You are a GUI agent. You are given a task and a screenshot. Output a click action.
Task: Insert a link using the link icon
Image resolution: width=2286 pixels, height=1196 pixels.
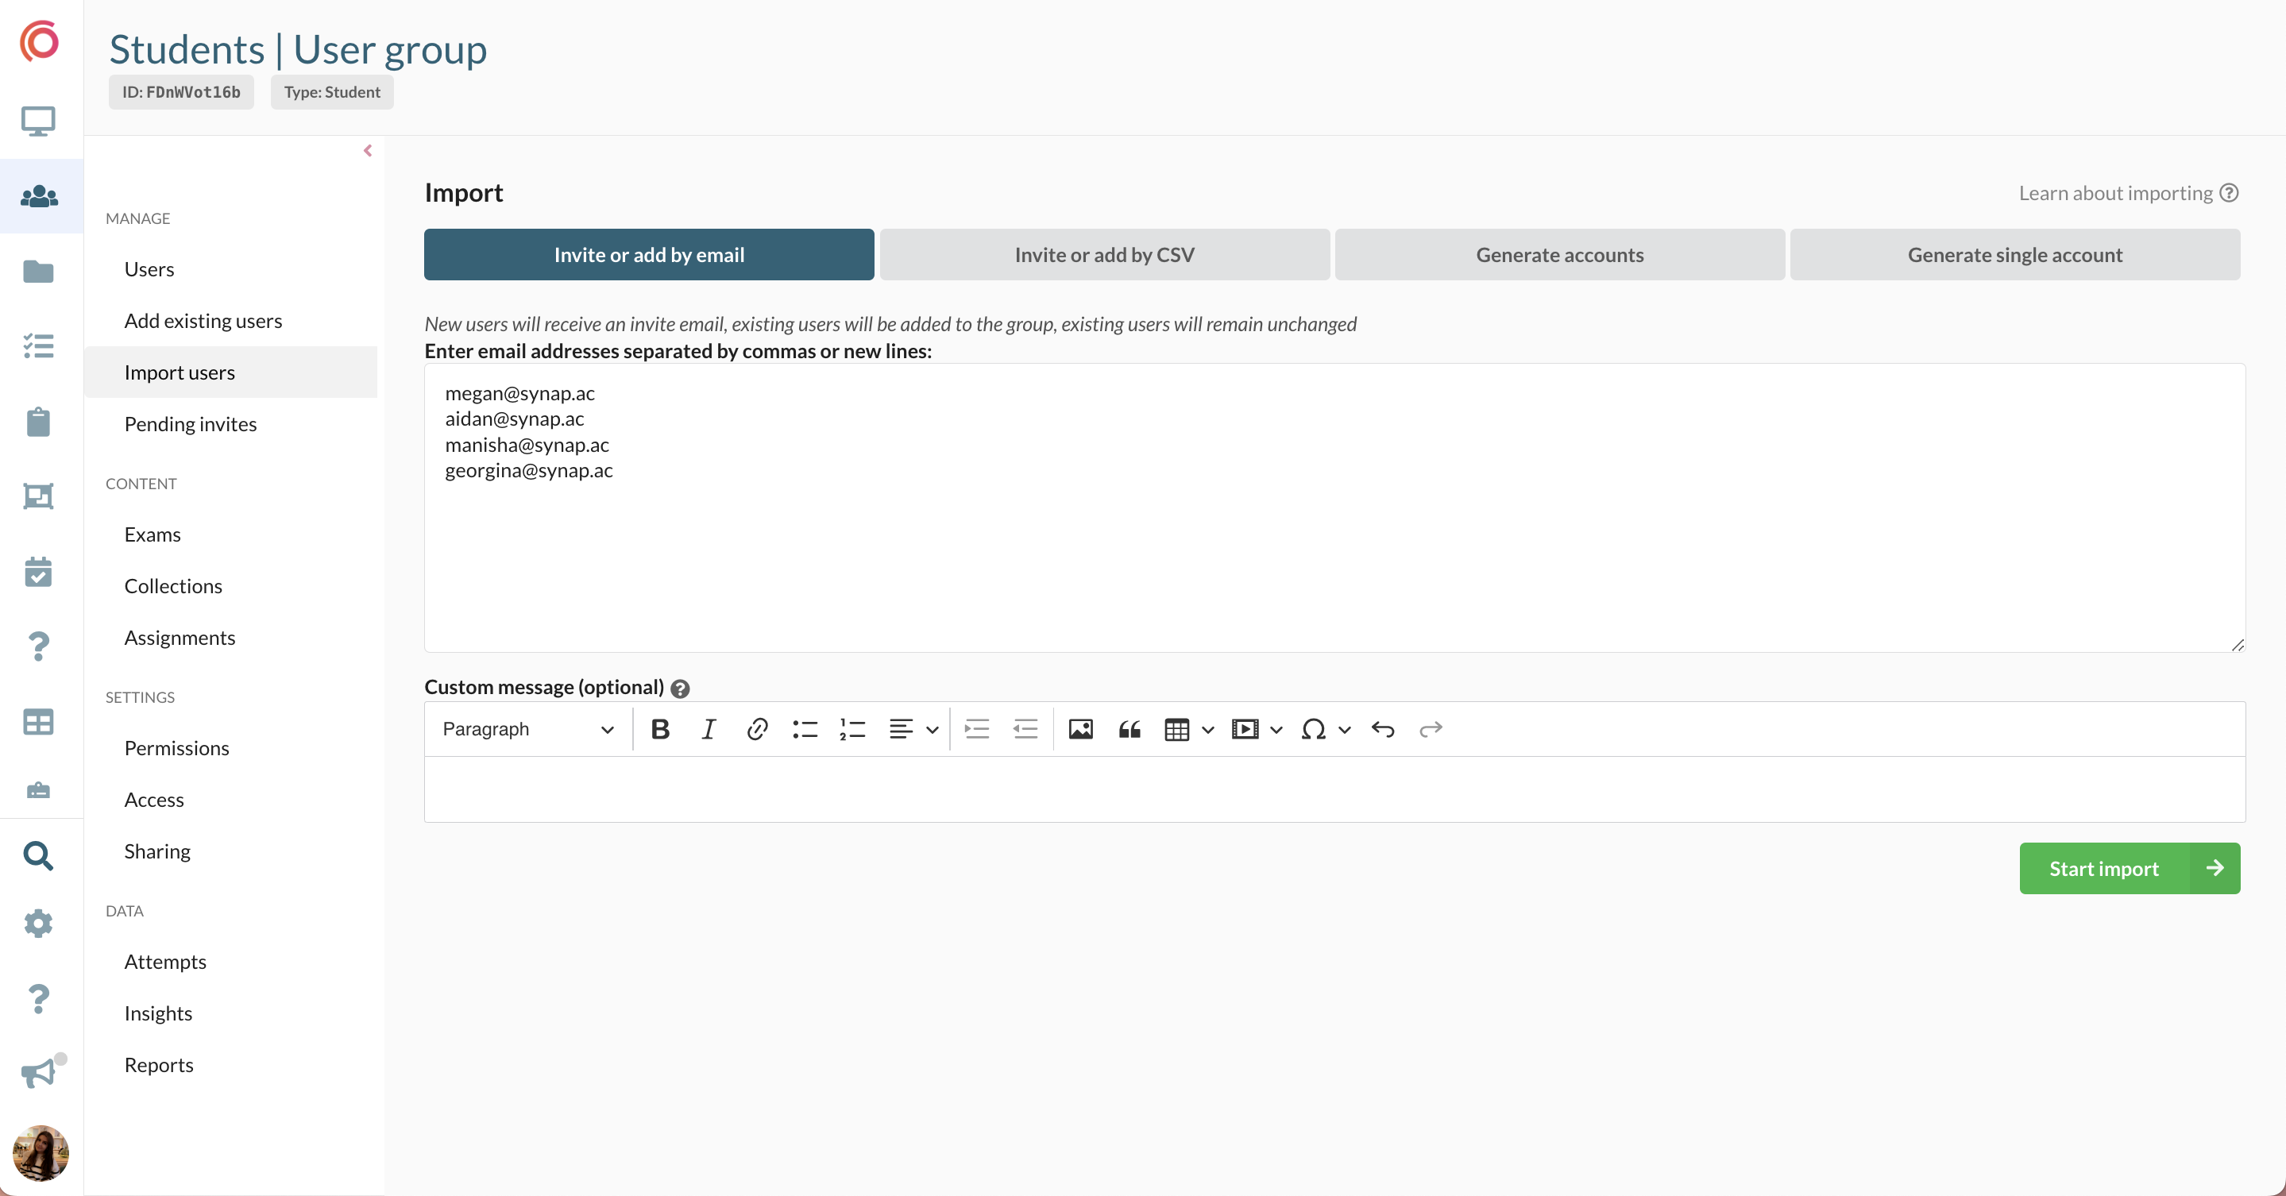pyautogui.click(x=756, y=729)
